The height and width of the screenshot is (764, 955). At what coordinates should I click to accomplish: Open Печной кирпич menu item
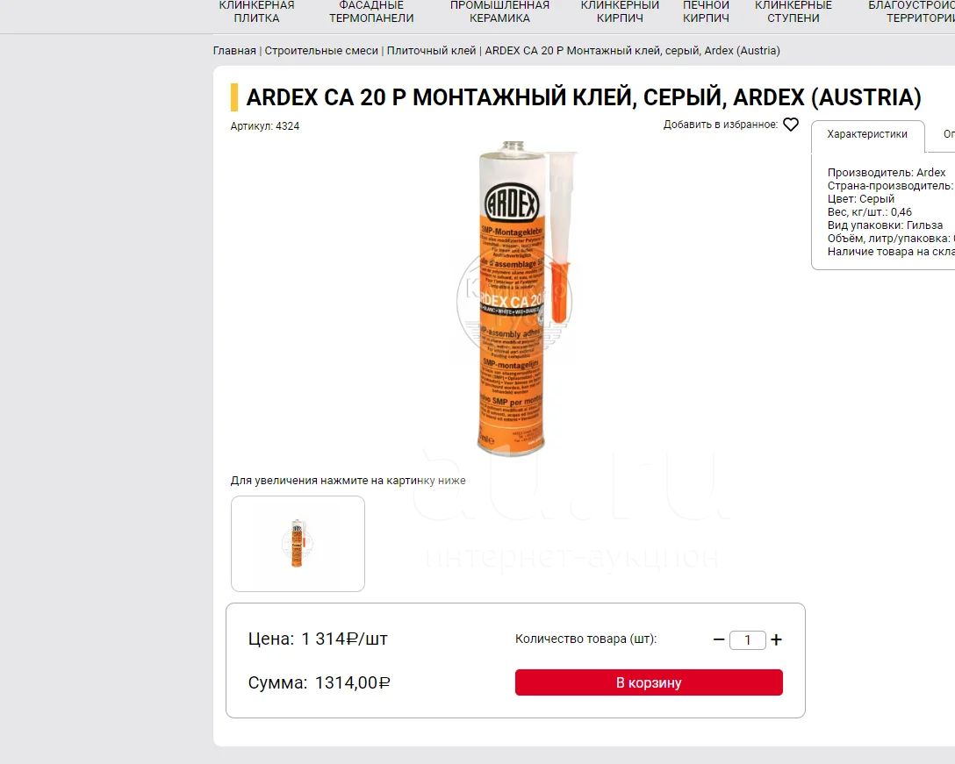(x=706, y=11)
